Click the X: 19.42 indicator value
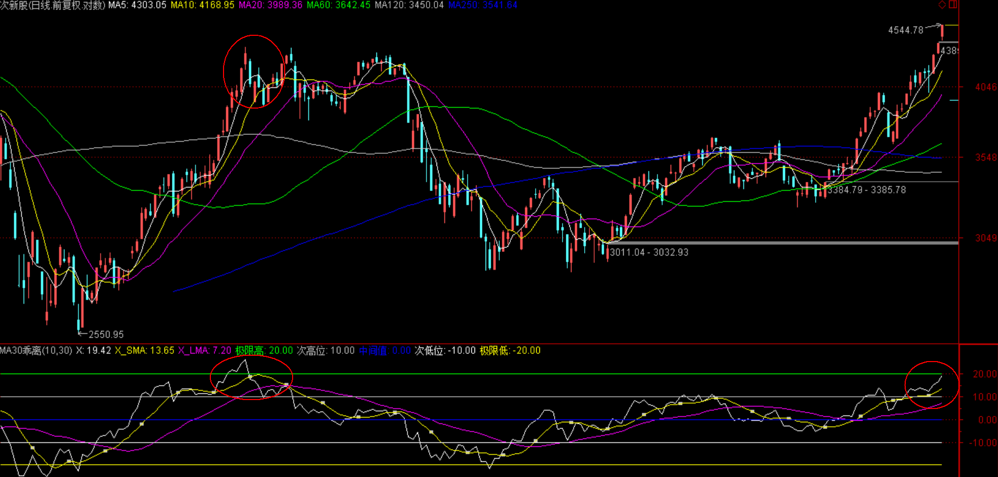Screen dimensions: 998x477 pyautogui.click(x=94, y=351)
